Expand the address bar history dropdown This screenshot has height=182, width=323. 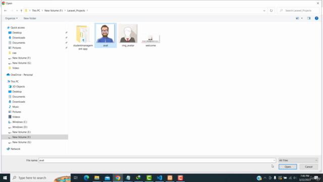(x=264, y=11)
